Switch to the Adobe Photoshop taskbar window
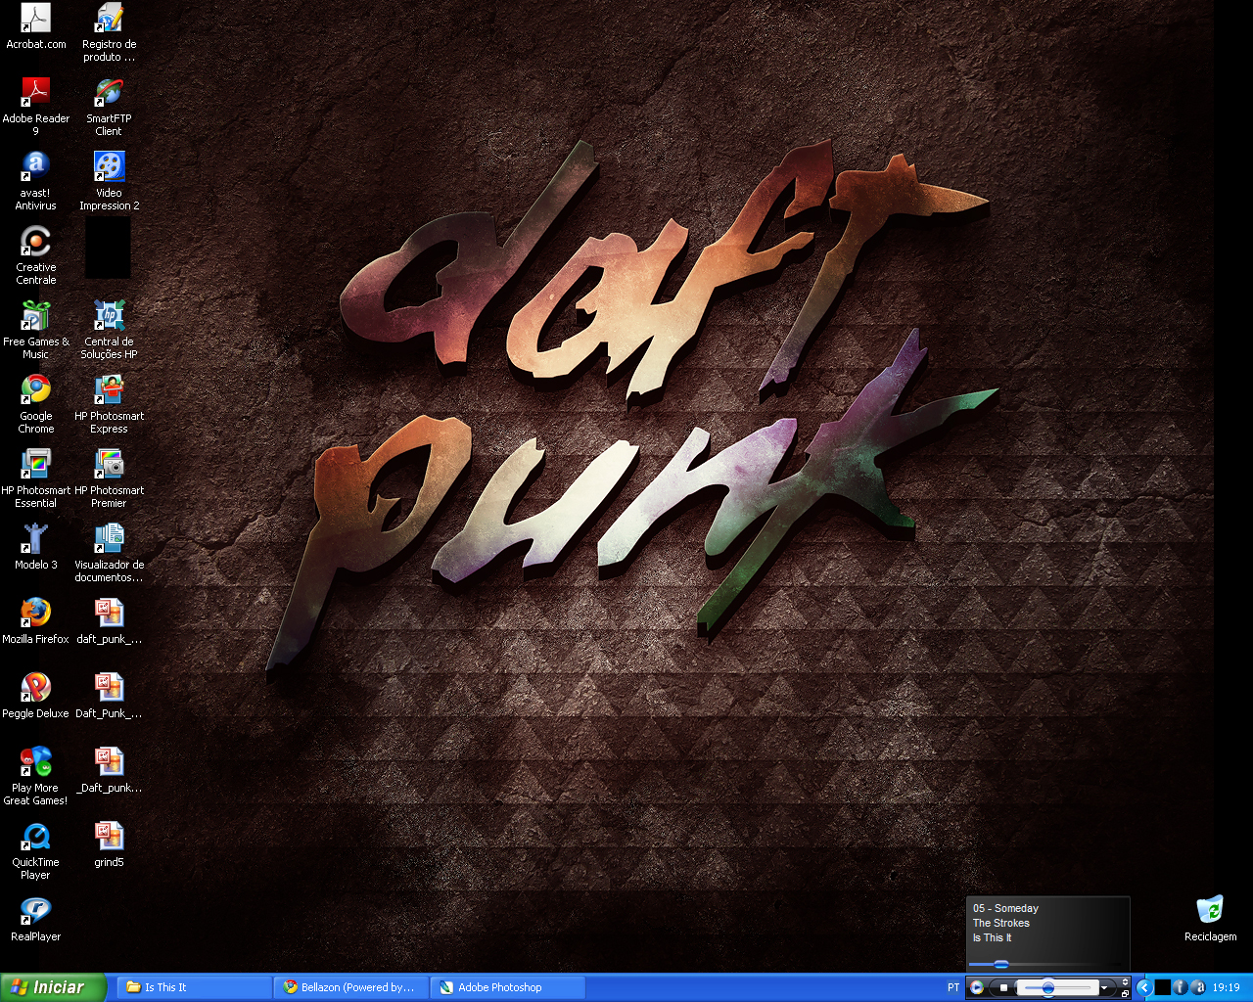Viewport: 1253px width, 1002px height. [x=509, y=987]
